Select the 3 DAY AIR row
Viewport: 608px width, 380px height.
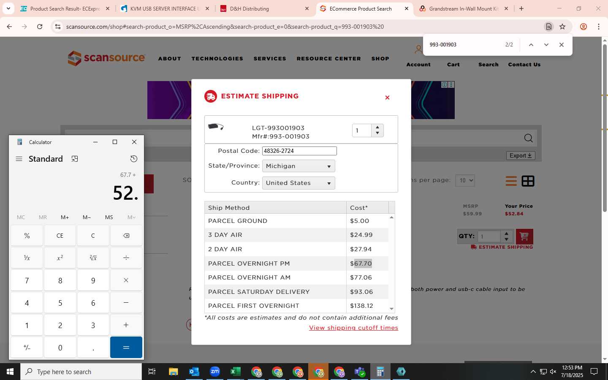pos(296,235)
